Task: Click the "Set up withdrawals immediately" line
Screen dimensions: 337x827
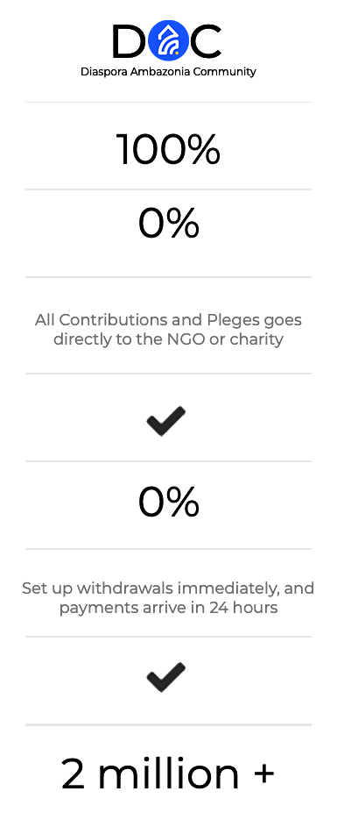Action: pos(168,588)
